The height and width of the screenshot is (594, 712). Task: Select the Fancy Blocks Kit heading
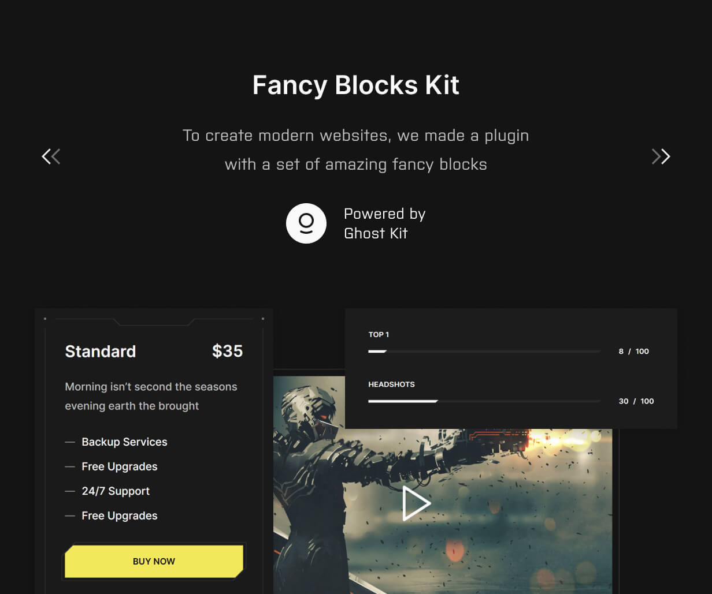356,85
